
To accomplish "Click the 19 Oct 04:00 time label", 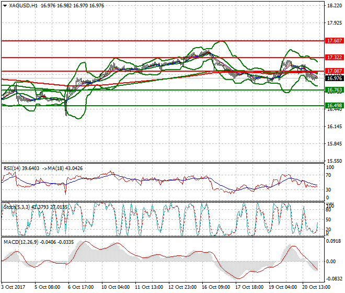I will coord(282,287).
